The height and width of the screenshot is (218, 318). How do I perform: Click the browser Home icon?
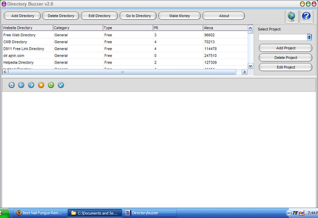(x=12, y=85)
